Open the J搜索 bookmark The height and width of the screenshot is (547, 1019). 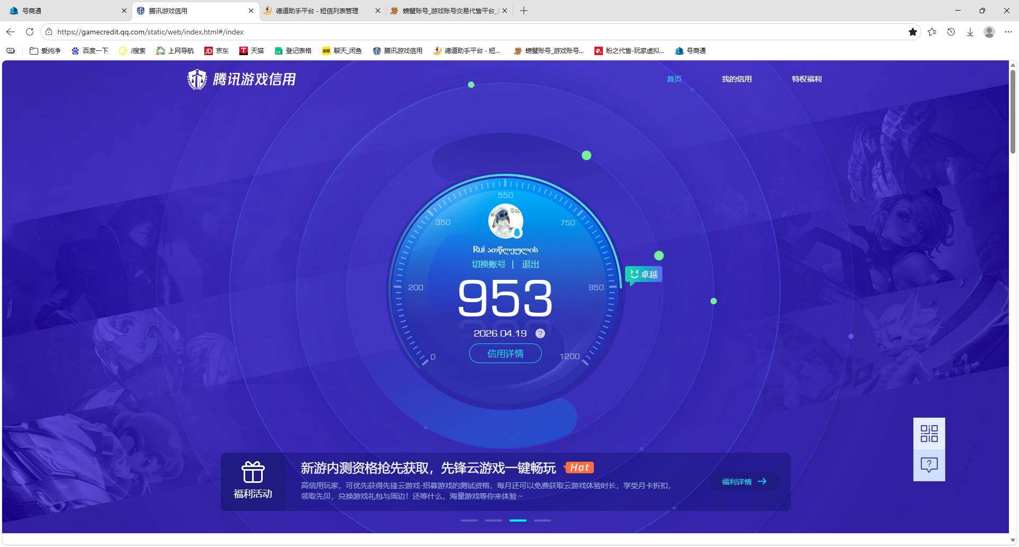coord(132,51)
